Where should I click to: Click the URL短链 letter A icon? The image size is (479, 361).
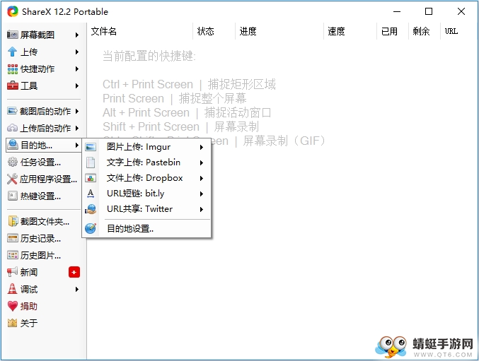(91, 194)
